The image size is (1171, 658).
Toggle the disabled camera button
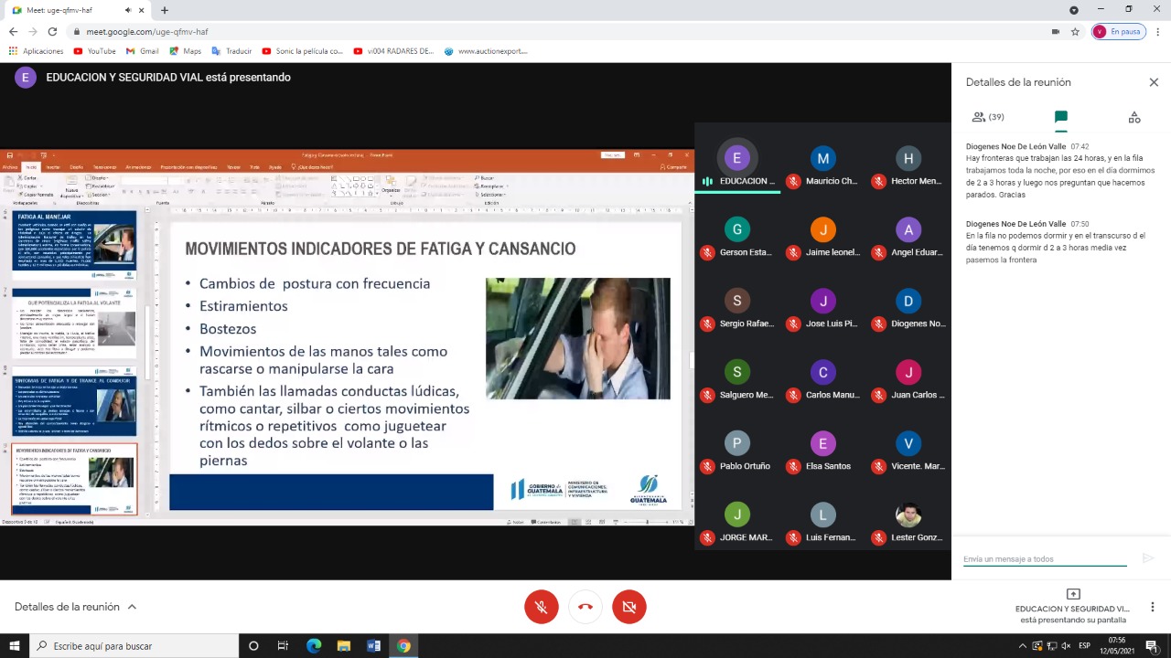pyautogui.click(x=628, y=607)
